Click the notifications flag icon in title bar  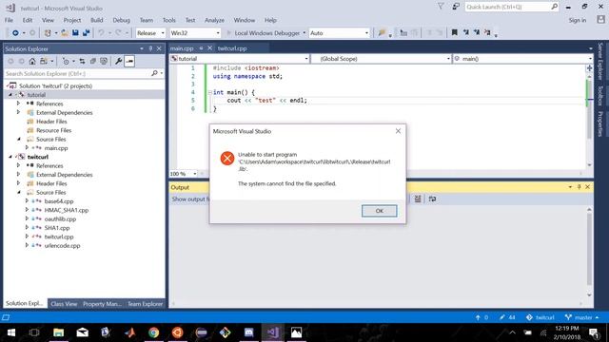tap(441, 7)
